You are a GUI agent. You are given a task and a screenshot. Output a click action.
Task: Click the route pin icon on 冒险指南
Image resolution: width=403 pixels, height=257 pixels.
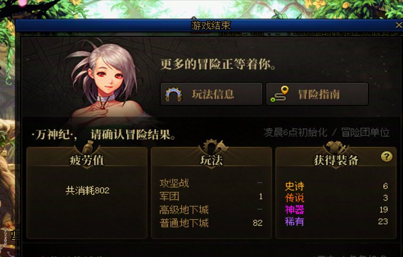[279, 94]
